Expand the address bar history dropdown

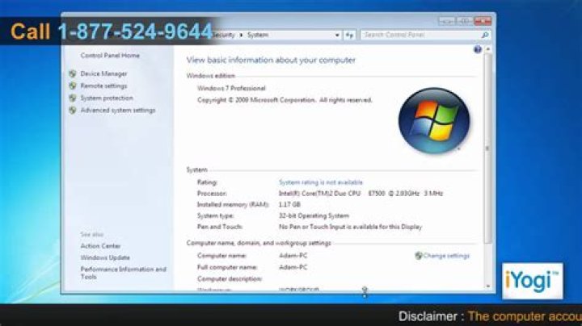point(337,35)
